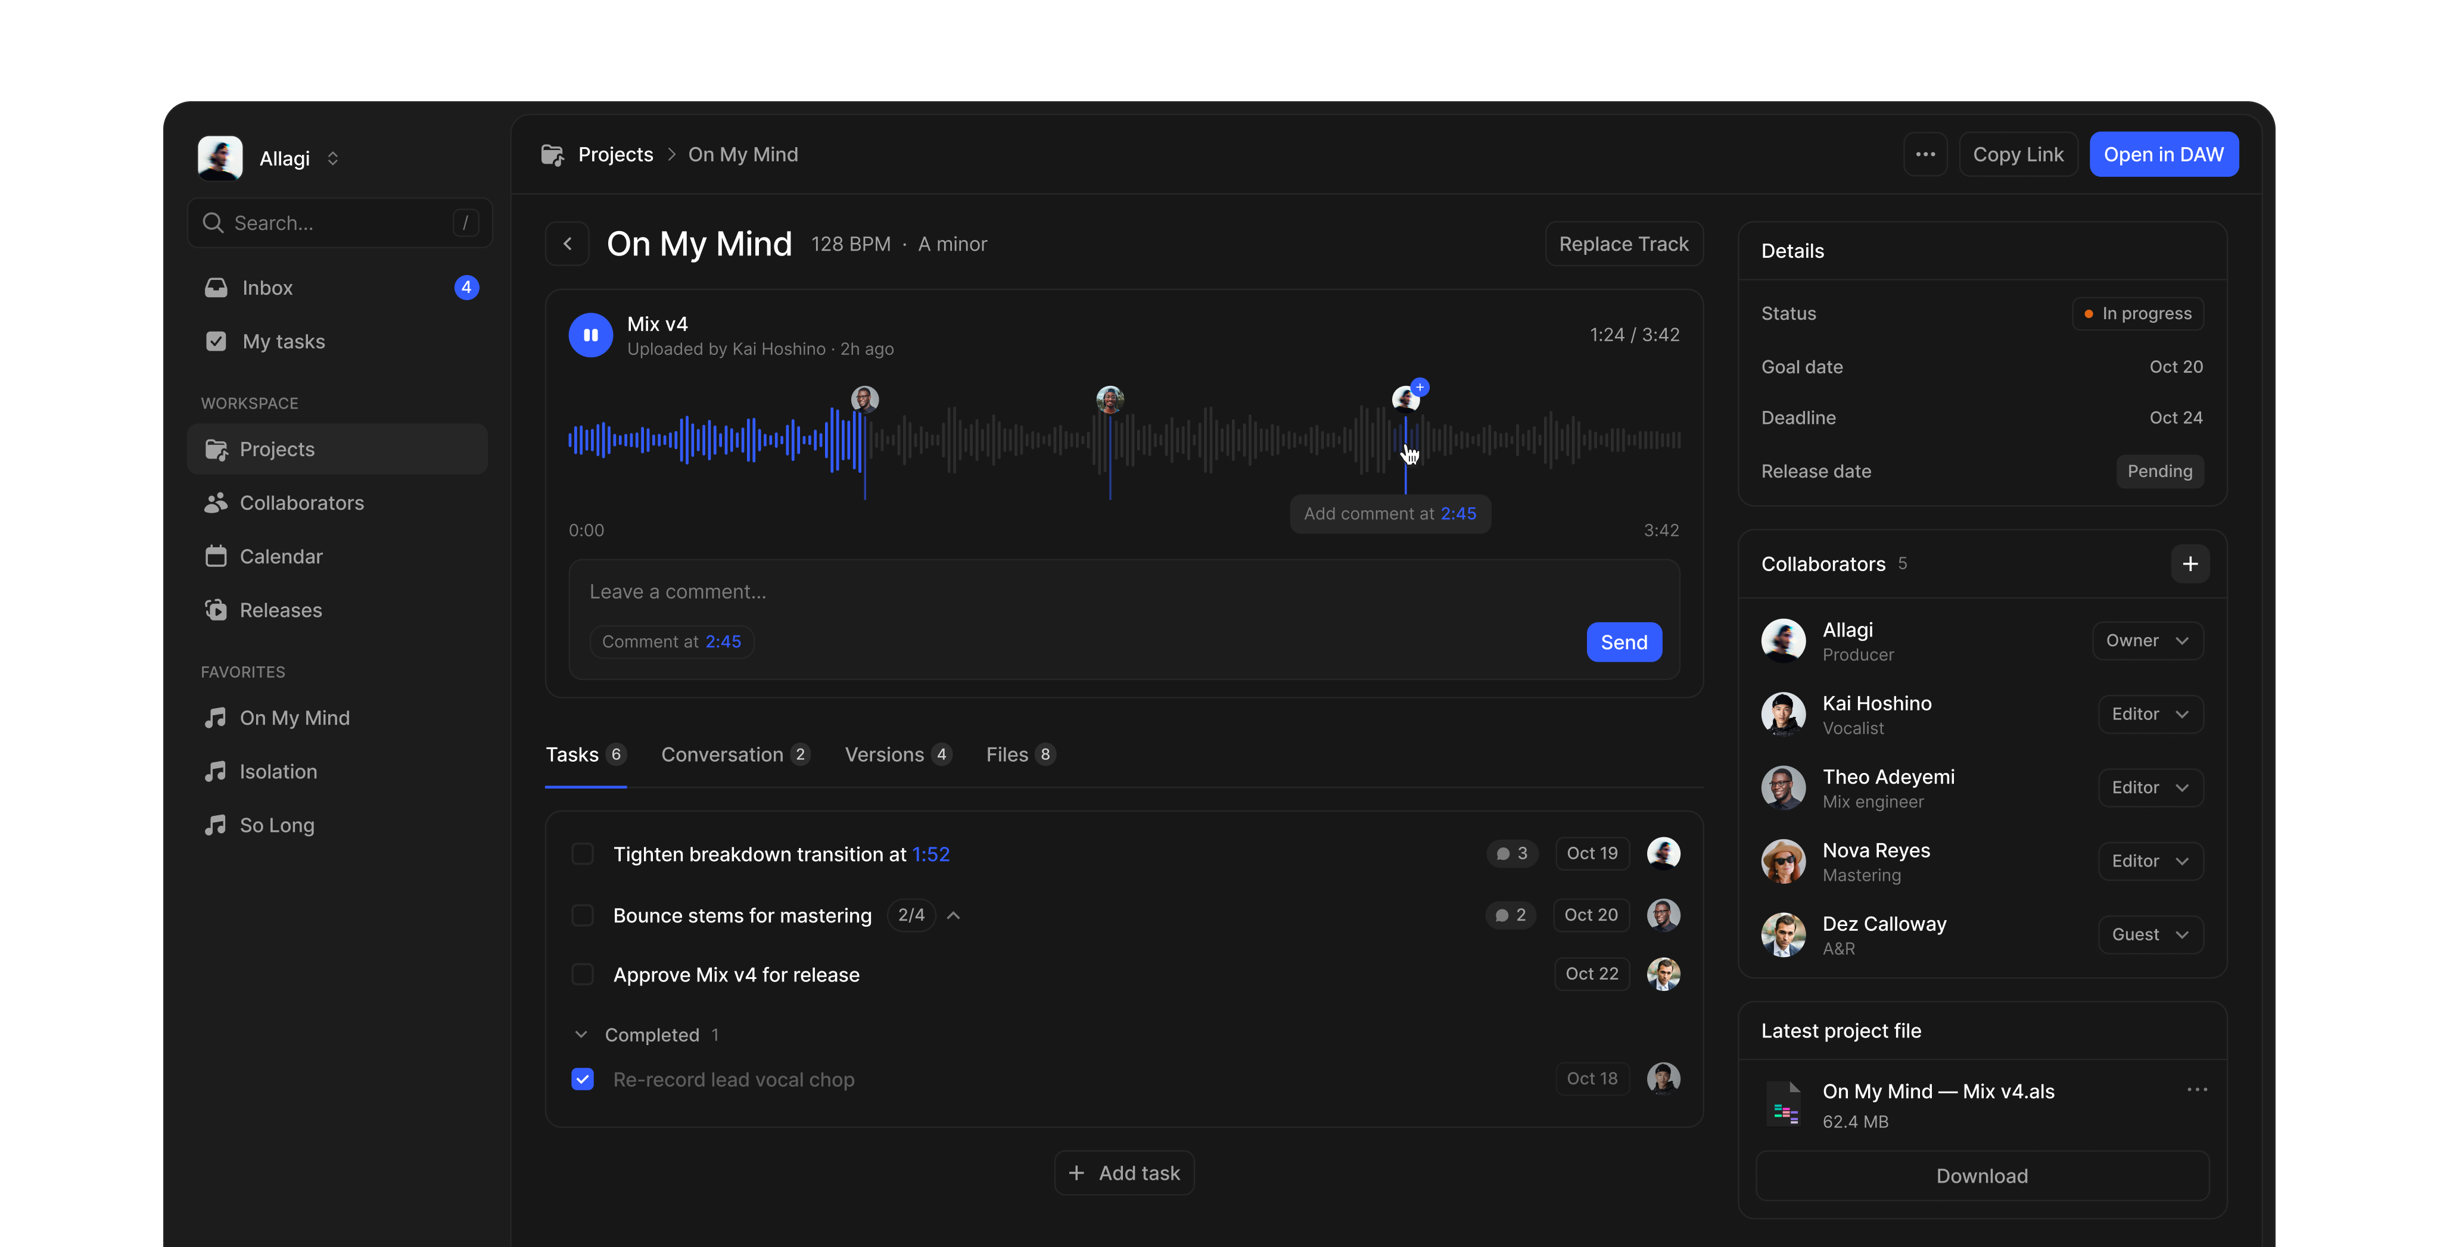The width and height of the screenshot is (2440, 1247).
Task: Switch to the Files tab
Action: tap(1020, 755)
